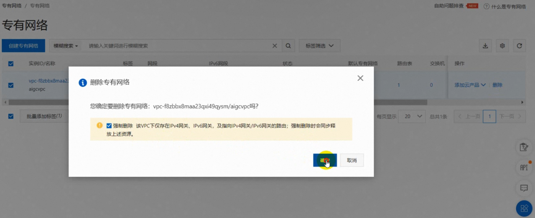
Task: Click 取消 to cancel deletion
Action: (352, 160)
